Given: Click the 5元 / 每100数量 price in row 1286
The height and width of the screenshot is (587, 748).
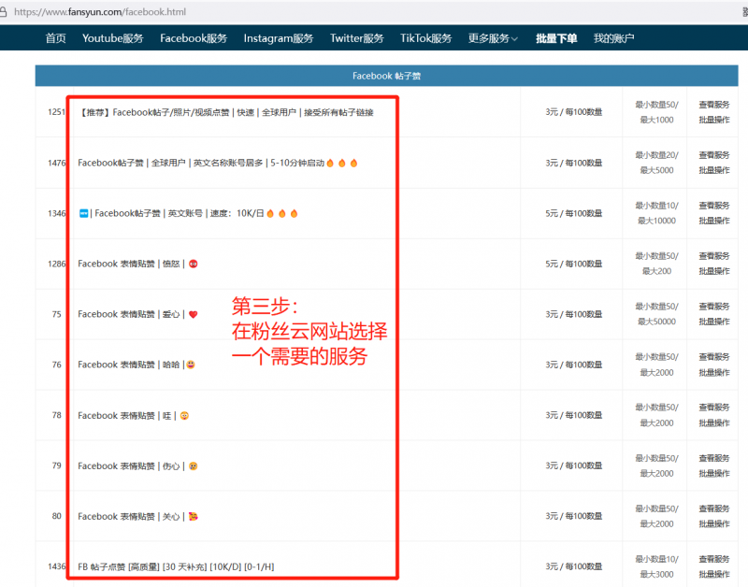Looking at the screenshot, I should tap(574, 265).
